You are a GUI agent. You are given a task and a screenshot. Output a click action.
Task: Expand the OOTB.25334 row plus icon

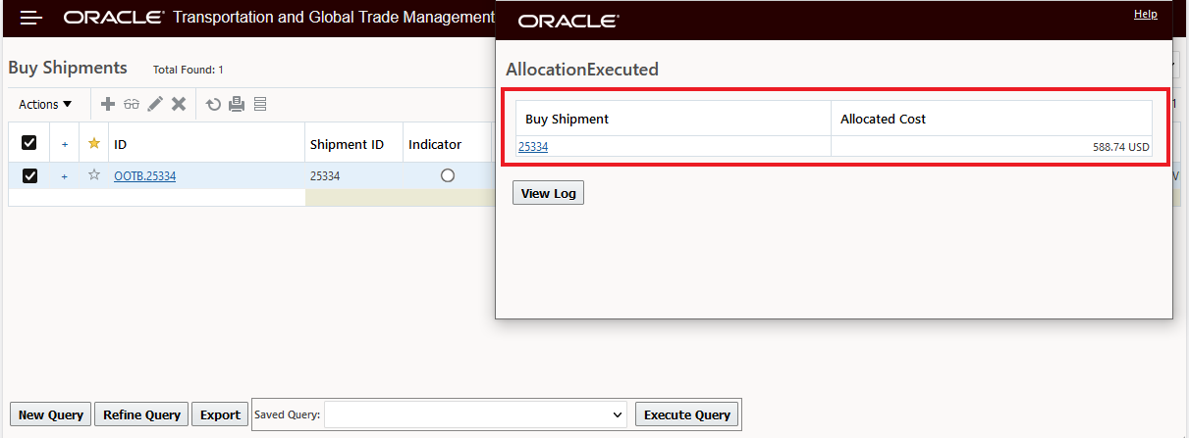[x=65, y=176]
